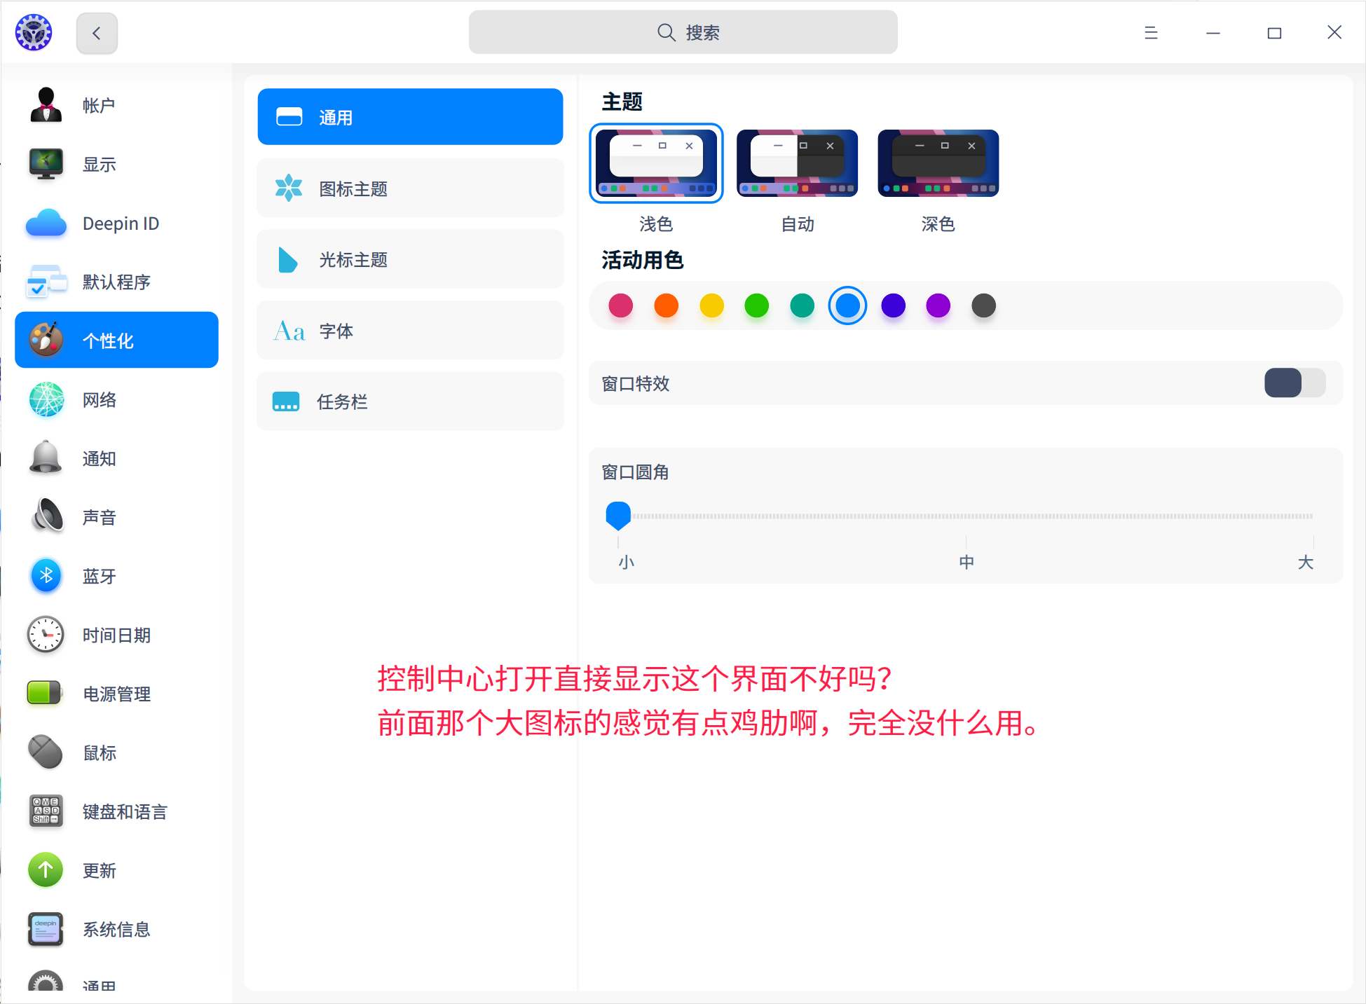The height and width of the screenshot is (1004, 1366).
Task: Select the 自动 auto theme
Action: click(x=797, y=163)
